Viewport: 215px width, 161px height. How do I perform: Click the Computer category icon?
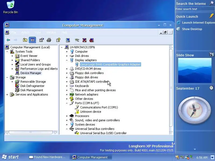[x=72, y=52]
